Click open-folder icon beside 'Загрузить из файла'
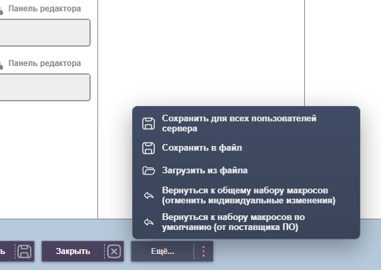381x270 pixels. tap(149, 171)
